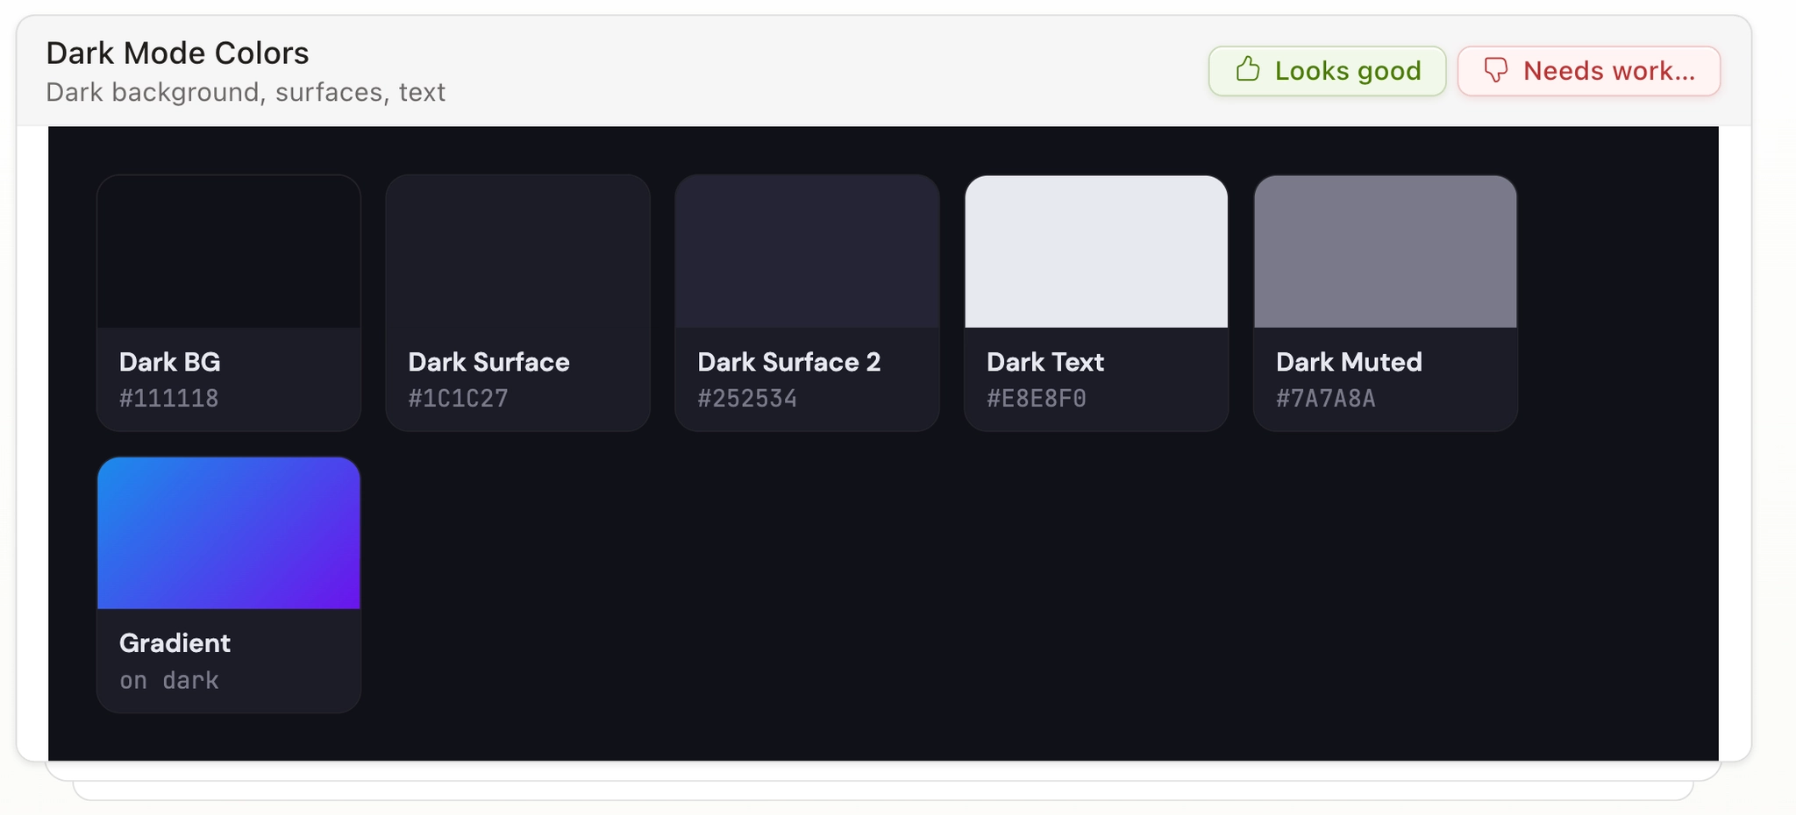Click the #1C1C27 hex code
This screenshot has width=1796, height=815.
[459, 399]
